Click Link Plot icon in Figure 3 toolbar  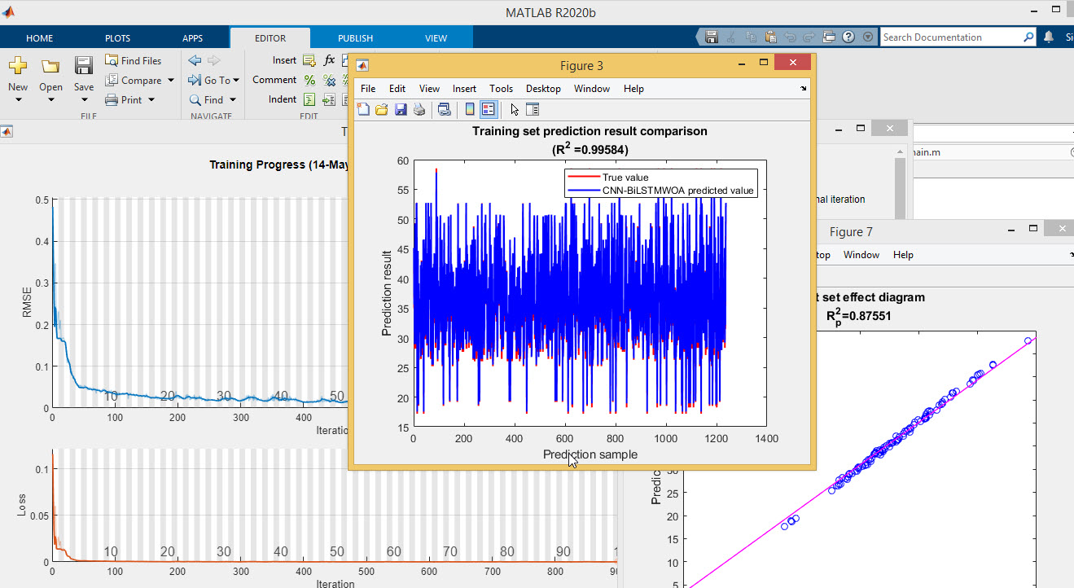coord(444,109)
